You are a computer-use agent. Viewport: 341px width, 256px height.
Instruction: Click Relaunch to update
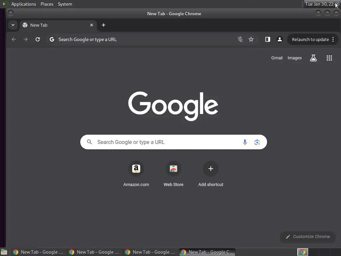point(310,39)
